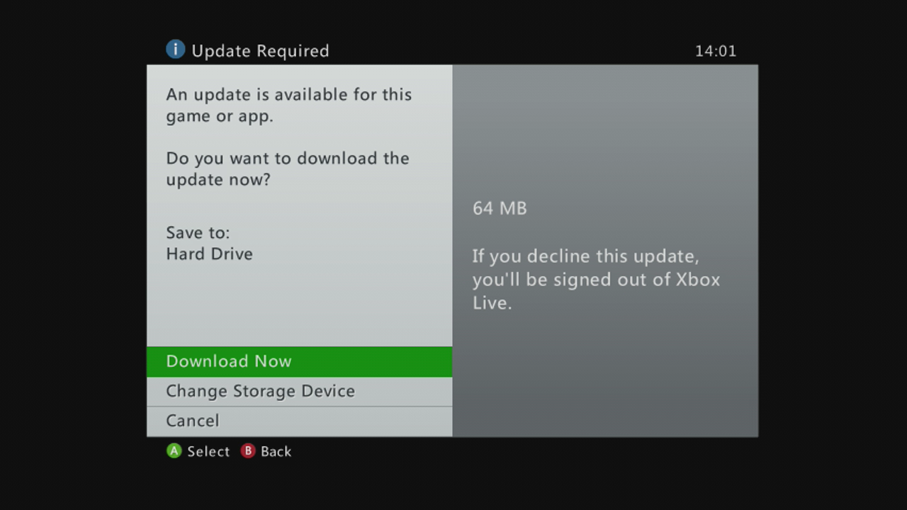Click the blue info icon beside Update Required
The height and width of the screenshot is (510, 907).
tap(175, 50)
